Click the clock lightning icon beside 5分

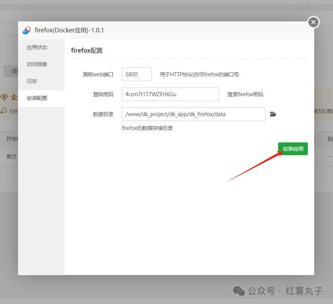(x=4, y=111)
